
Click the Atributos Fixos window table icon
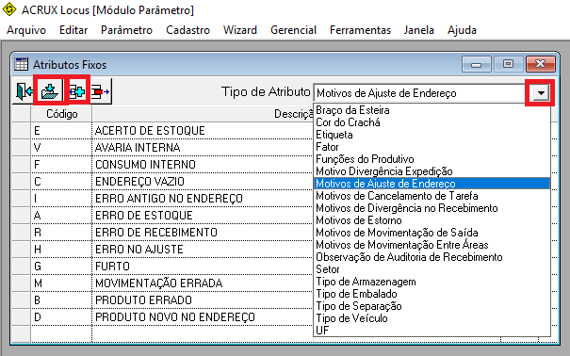click(21, 64)
